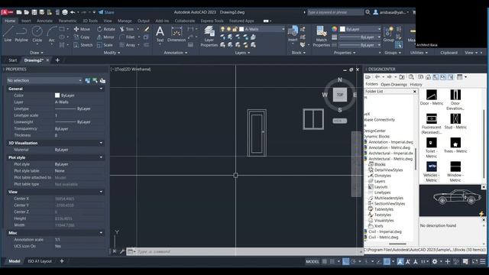
Task: Toggle snap mode in status bar
Action: pyautogui.click(x=332, y=261)
